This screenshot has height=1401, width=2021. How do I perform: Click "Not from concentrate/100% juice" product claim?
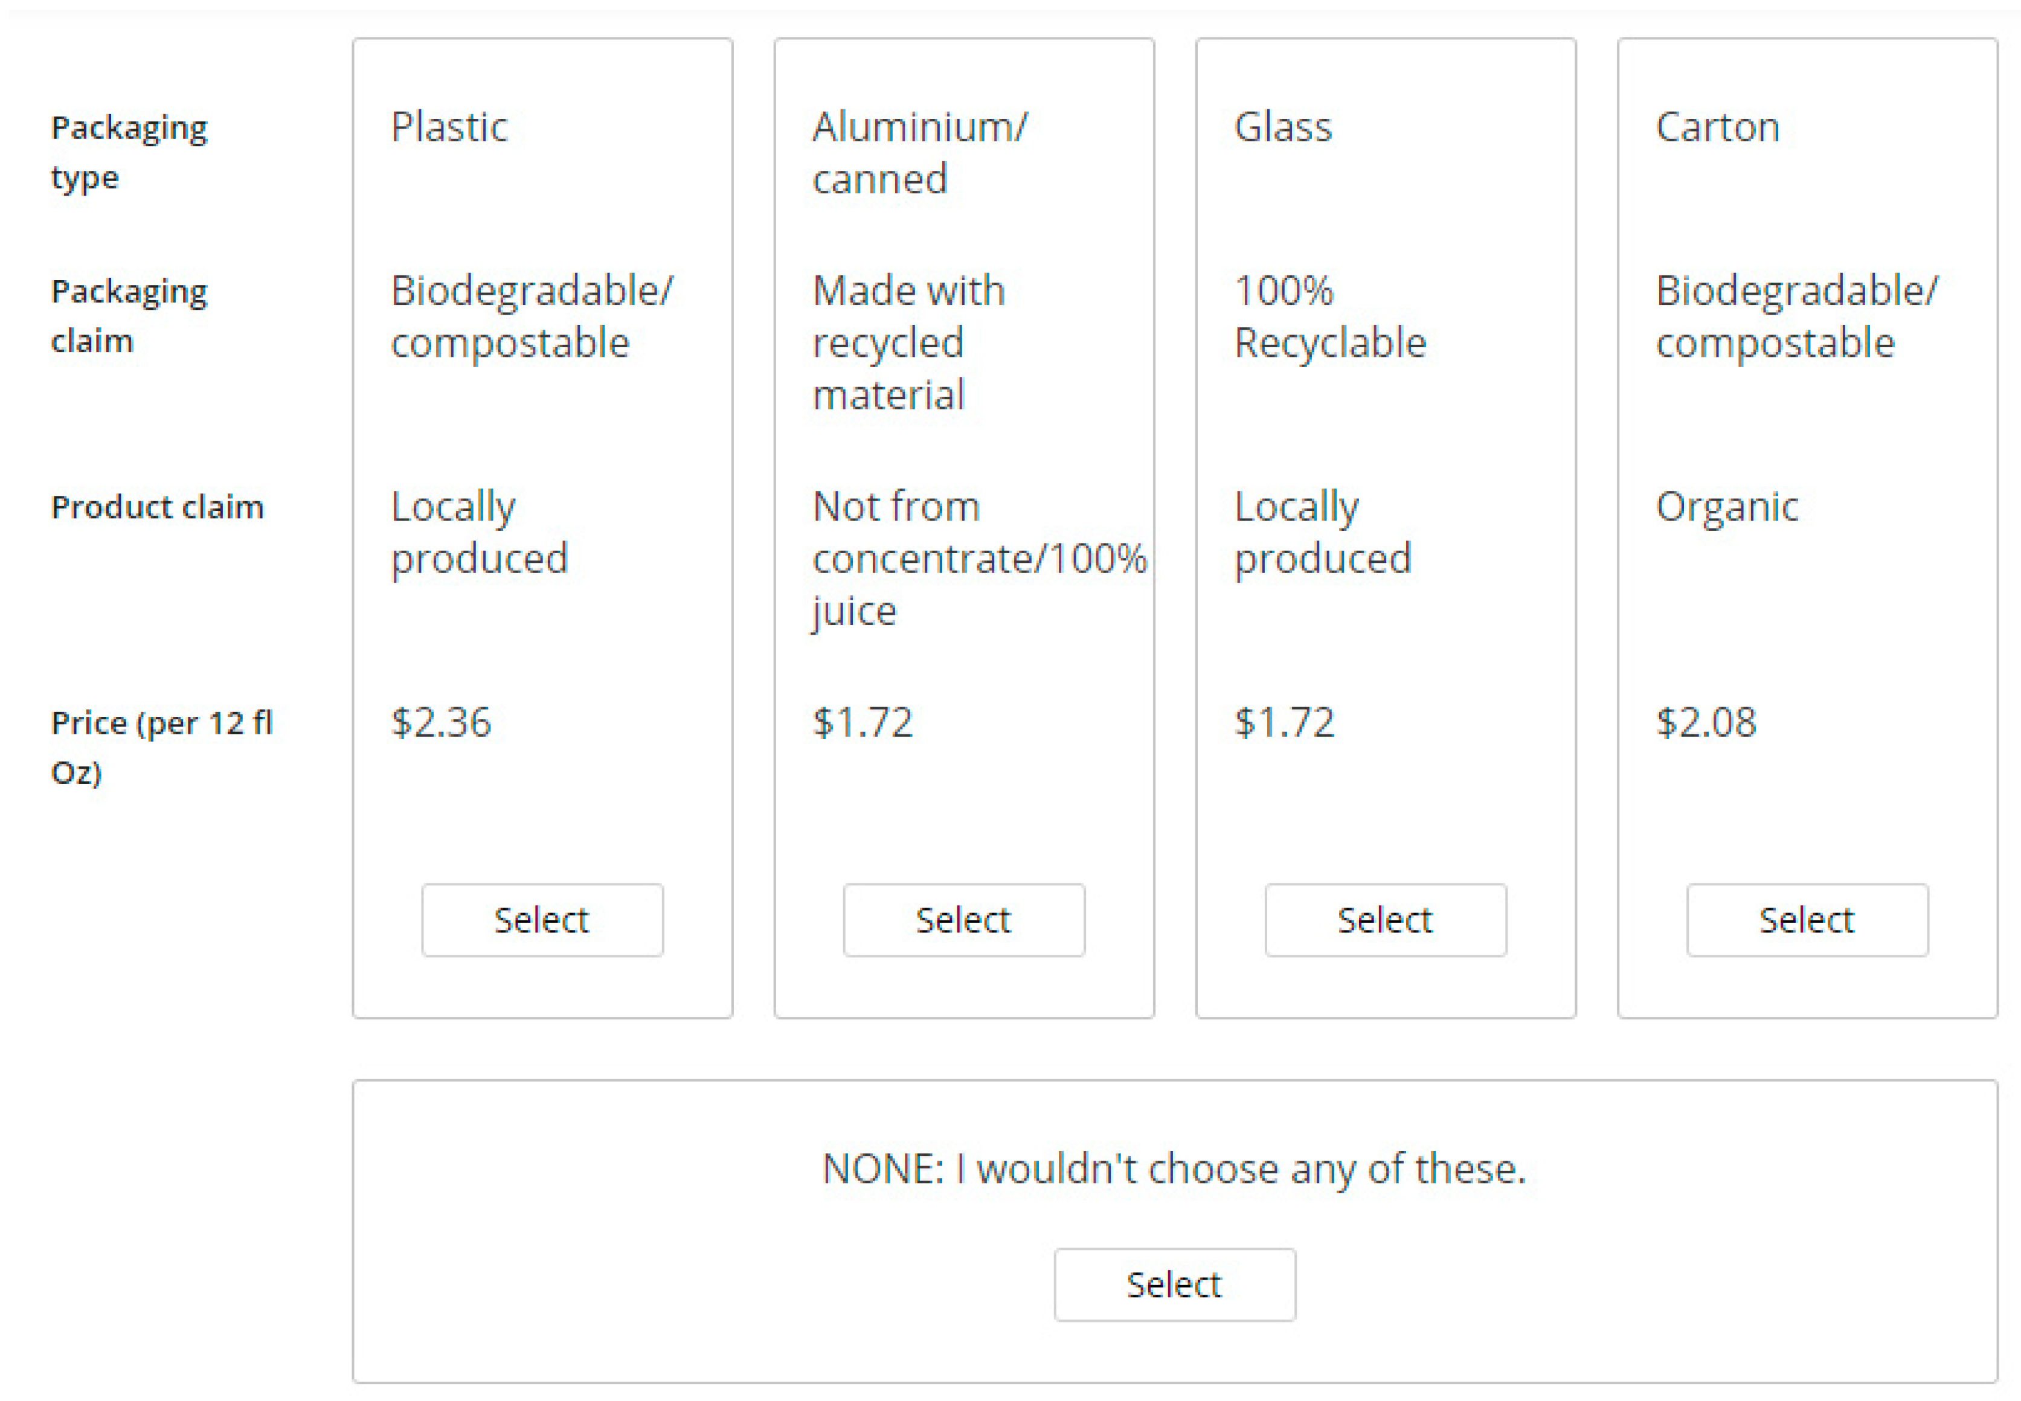click(979, 559)
